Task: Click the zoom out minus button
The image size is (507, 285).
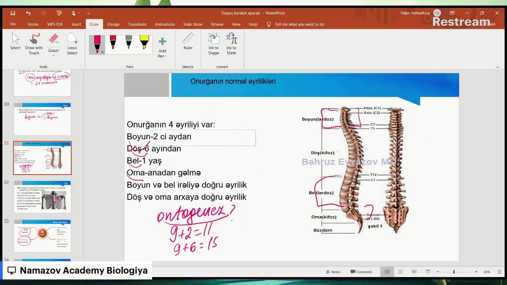Action: pos(438,272)
